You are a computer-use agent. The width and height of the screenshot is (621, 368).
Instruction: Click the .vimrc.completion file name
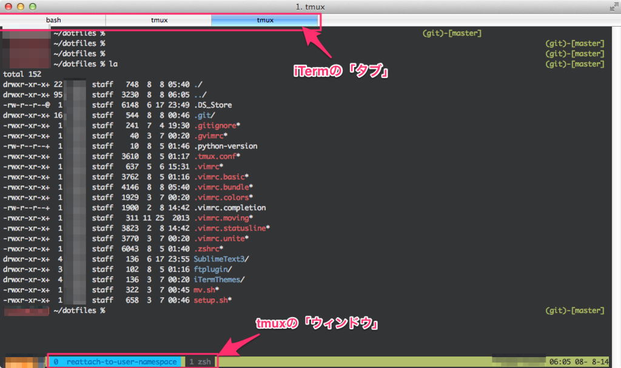230,208
